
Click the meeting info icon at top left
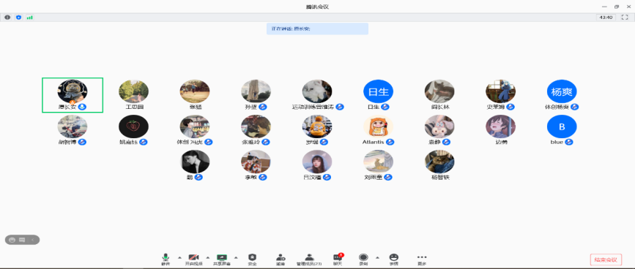coord(7,18)
